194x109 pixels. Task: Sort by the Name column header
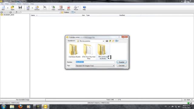pyautogui.click(x=33, y=15)
